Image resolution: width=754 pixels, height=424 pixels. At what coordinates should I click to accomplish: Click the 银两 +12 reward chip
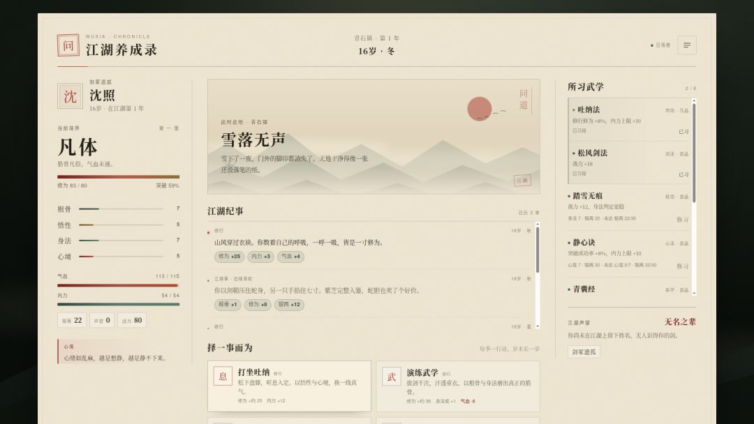pyautogui.click(x=289, y=305)
